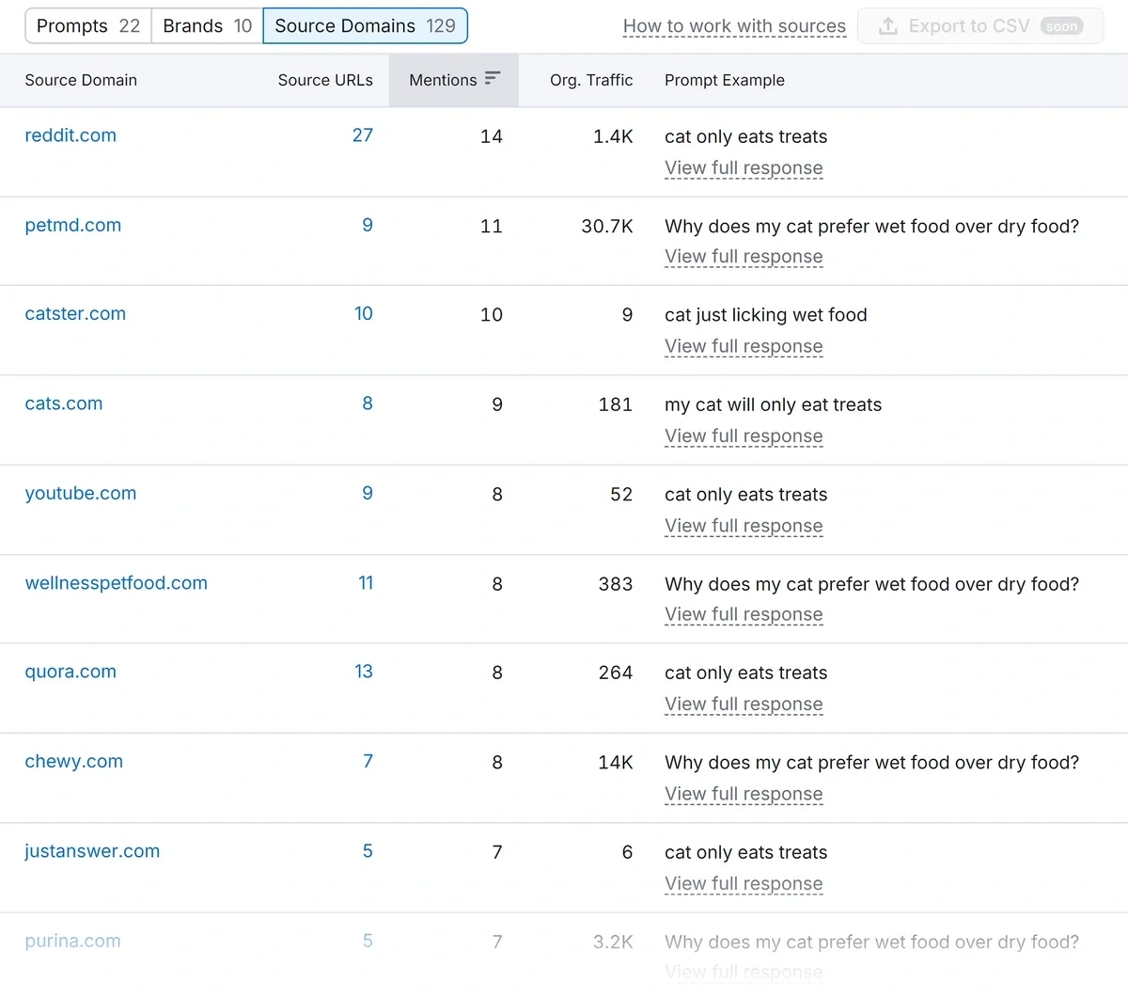Sort the table by the Source Domain column
Screen dimensions: 1128x997
click(81, 80)
